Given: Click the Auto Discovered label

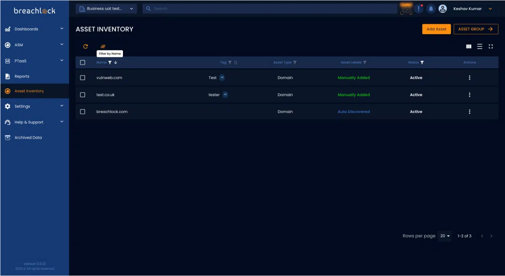Looking at the screenshot, I should (x=354, y=112).
